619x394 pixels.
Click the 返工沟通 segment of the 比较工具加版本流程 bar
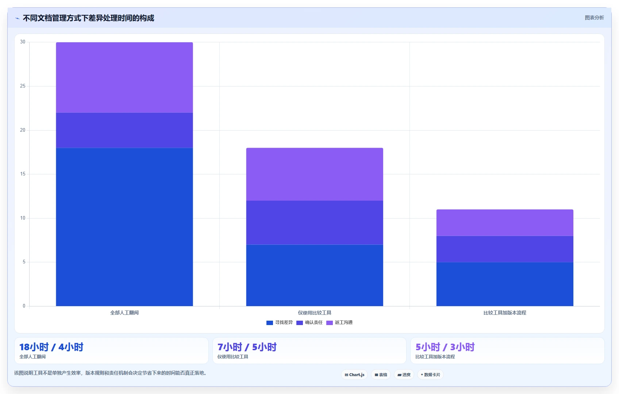click(x=505, y=223)
